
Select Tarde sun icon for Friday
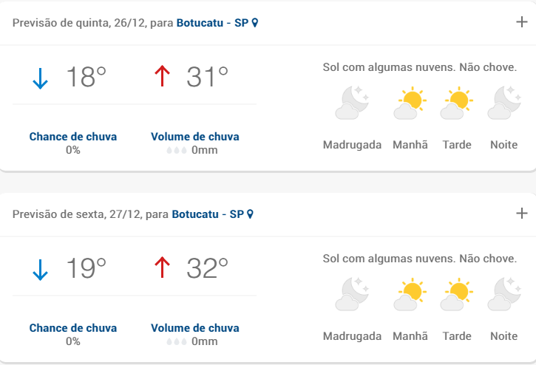(x=457, y=294)
